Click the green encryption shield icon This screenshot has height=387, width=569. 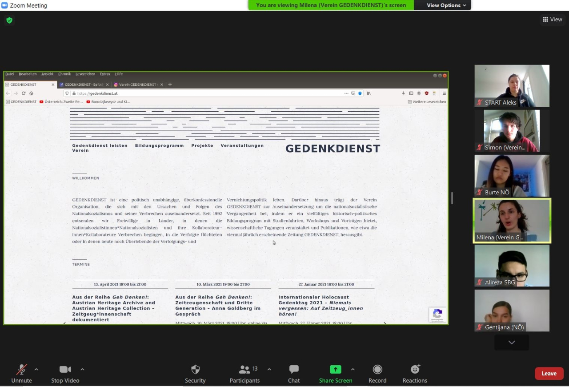9,20
